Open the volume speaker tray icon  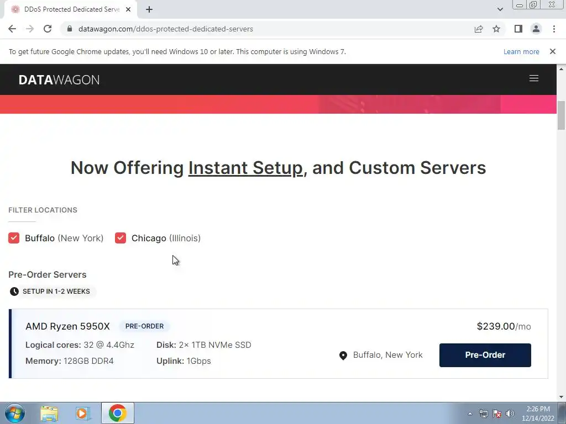[x=510, y=414]
